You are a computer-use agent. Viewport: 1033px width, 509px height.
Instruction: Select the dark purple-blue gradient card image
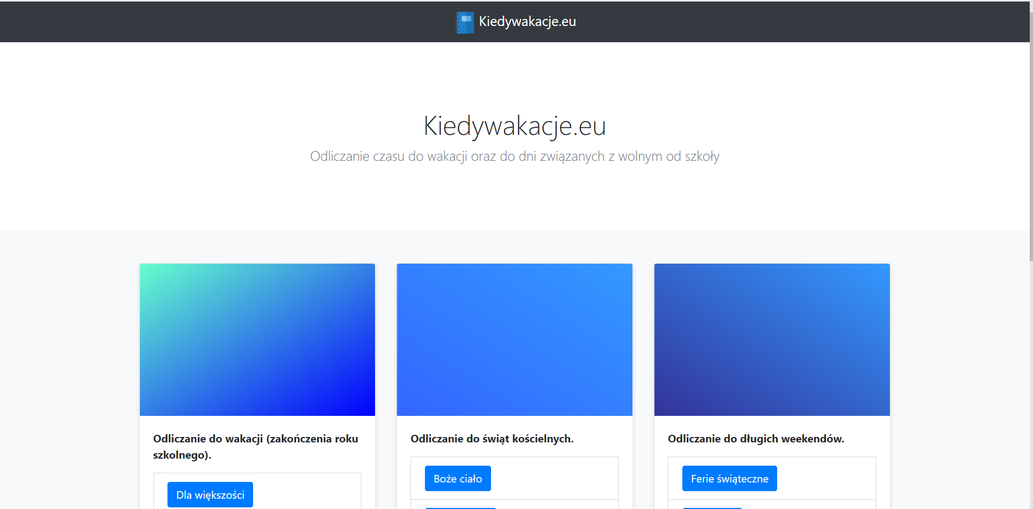point(772,340)
